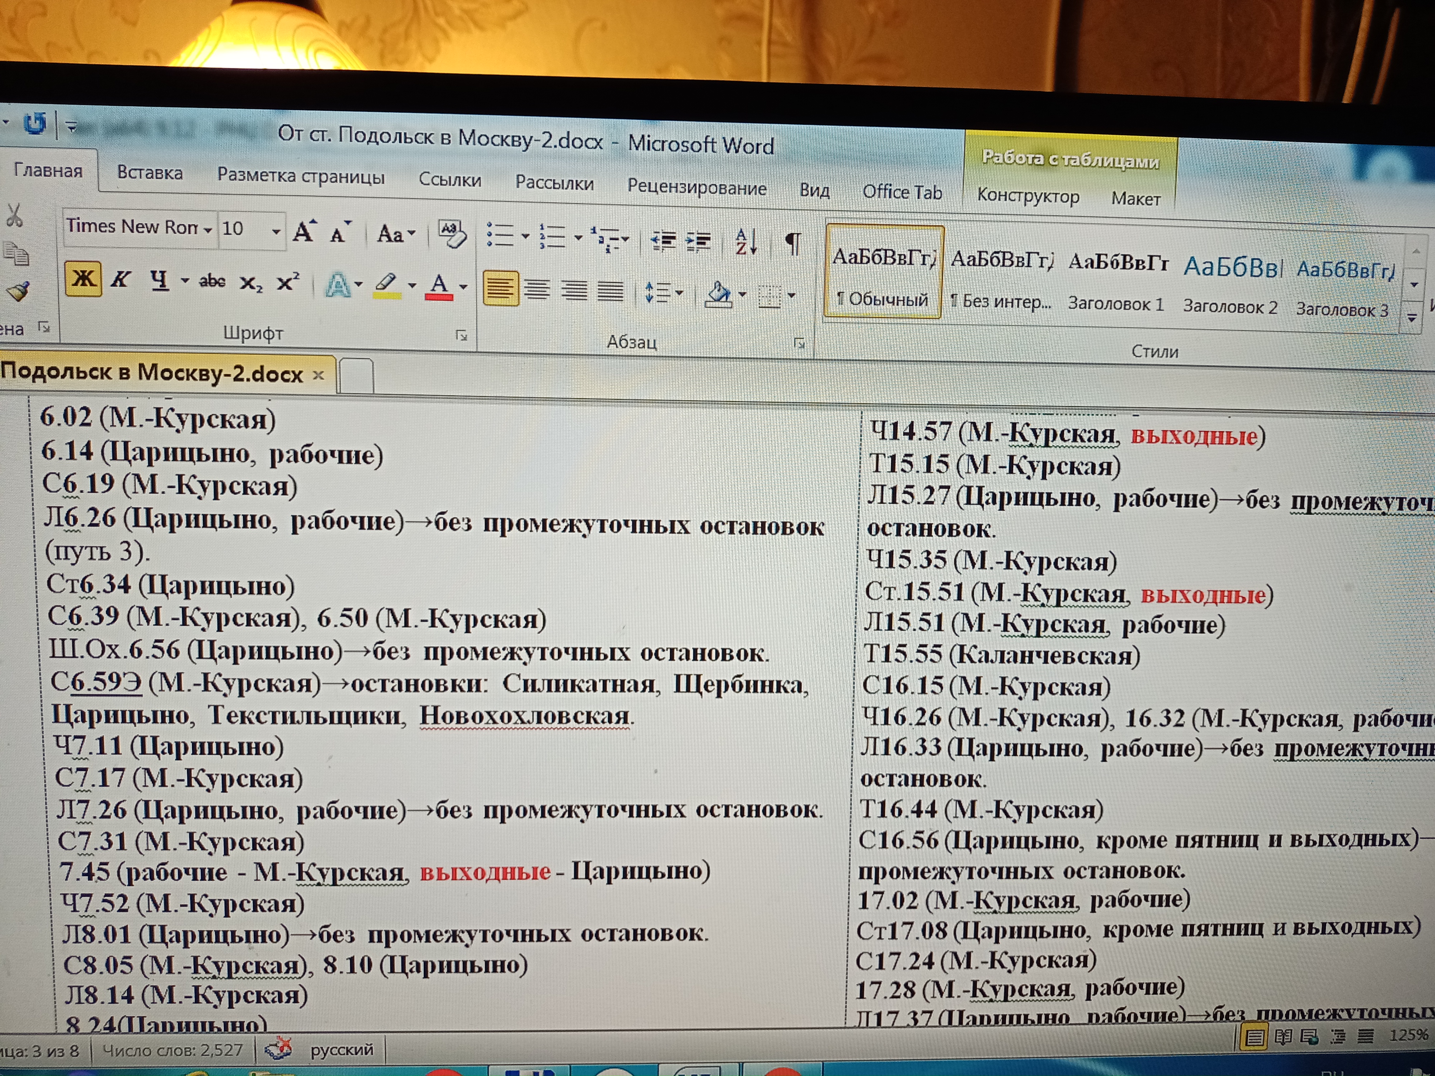The width and height of the screenshot is (1435, 1076).
Task: Click the Decrease Indent icon
Action: click(x=663, y=241)
